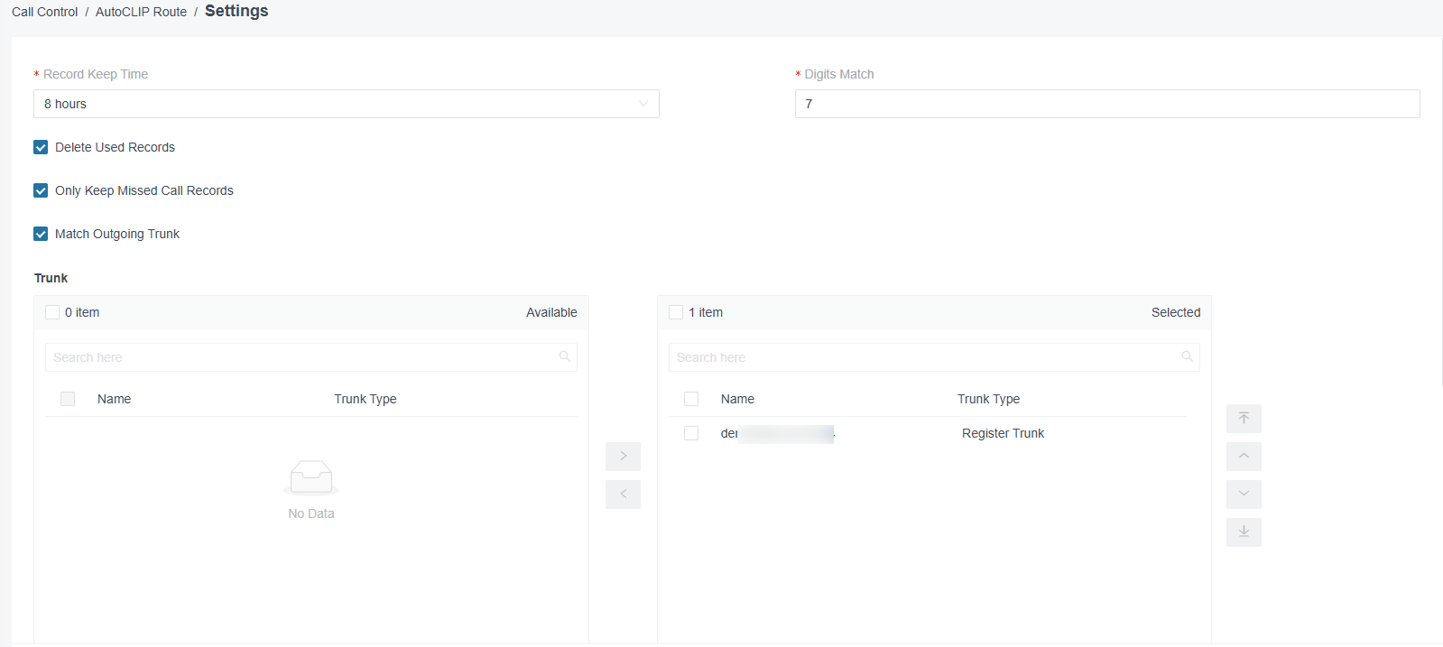Click search icon in Available trunk list
Viewport: 1443px width, 647px height.
[565, 356]
